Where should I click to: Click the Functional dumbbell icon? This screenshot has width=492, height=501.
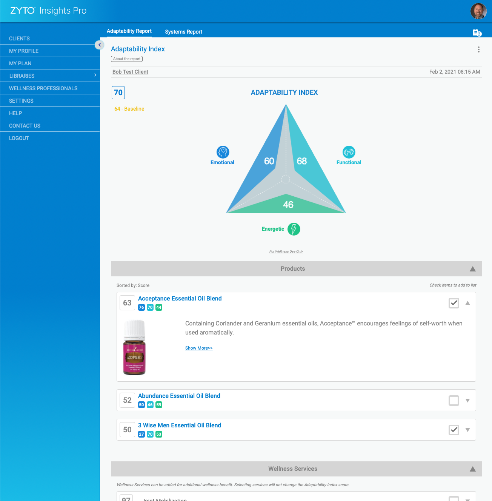(x=349, y=152)
